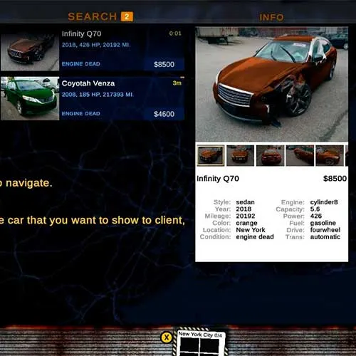Click the '2018, 426 HP, 20192 MI.' specs line
Viewport: 356px width, 356px height.
[96, 45]
